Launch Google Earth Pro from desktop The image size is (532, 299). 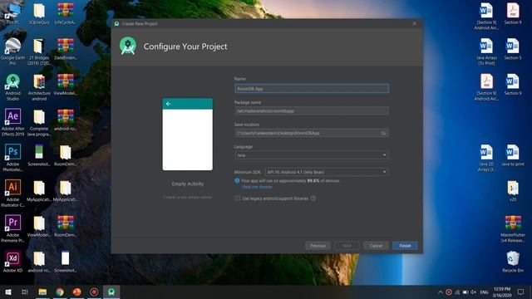tap(12, 51)
